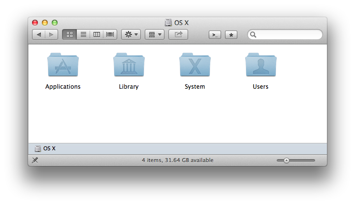Select the Applications folder icon
The width and height of the screenshot is (355, 205).
(63, 65)
